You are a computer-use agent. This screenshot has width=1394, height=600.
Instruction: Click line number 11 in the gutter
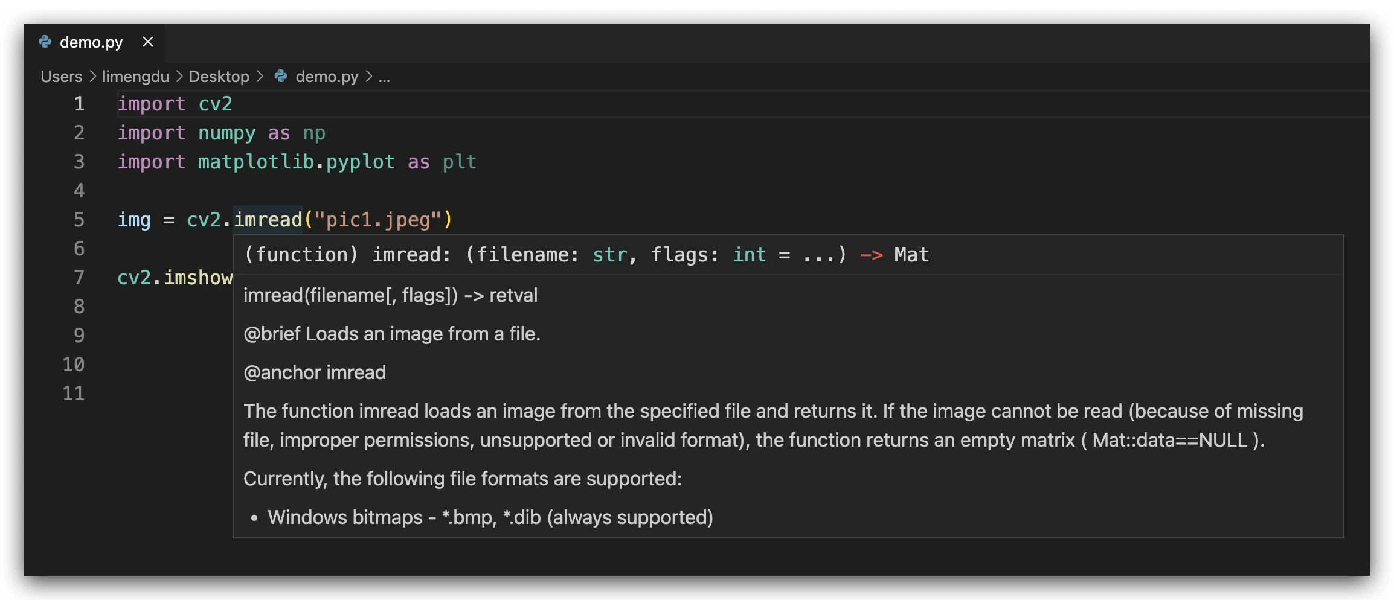click(74, 394)
